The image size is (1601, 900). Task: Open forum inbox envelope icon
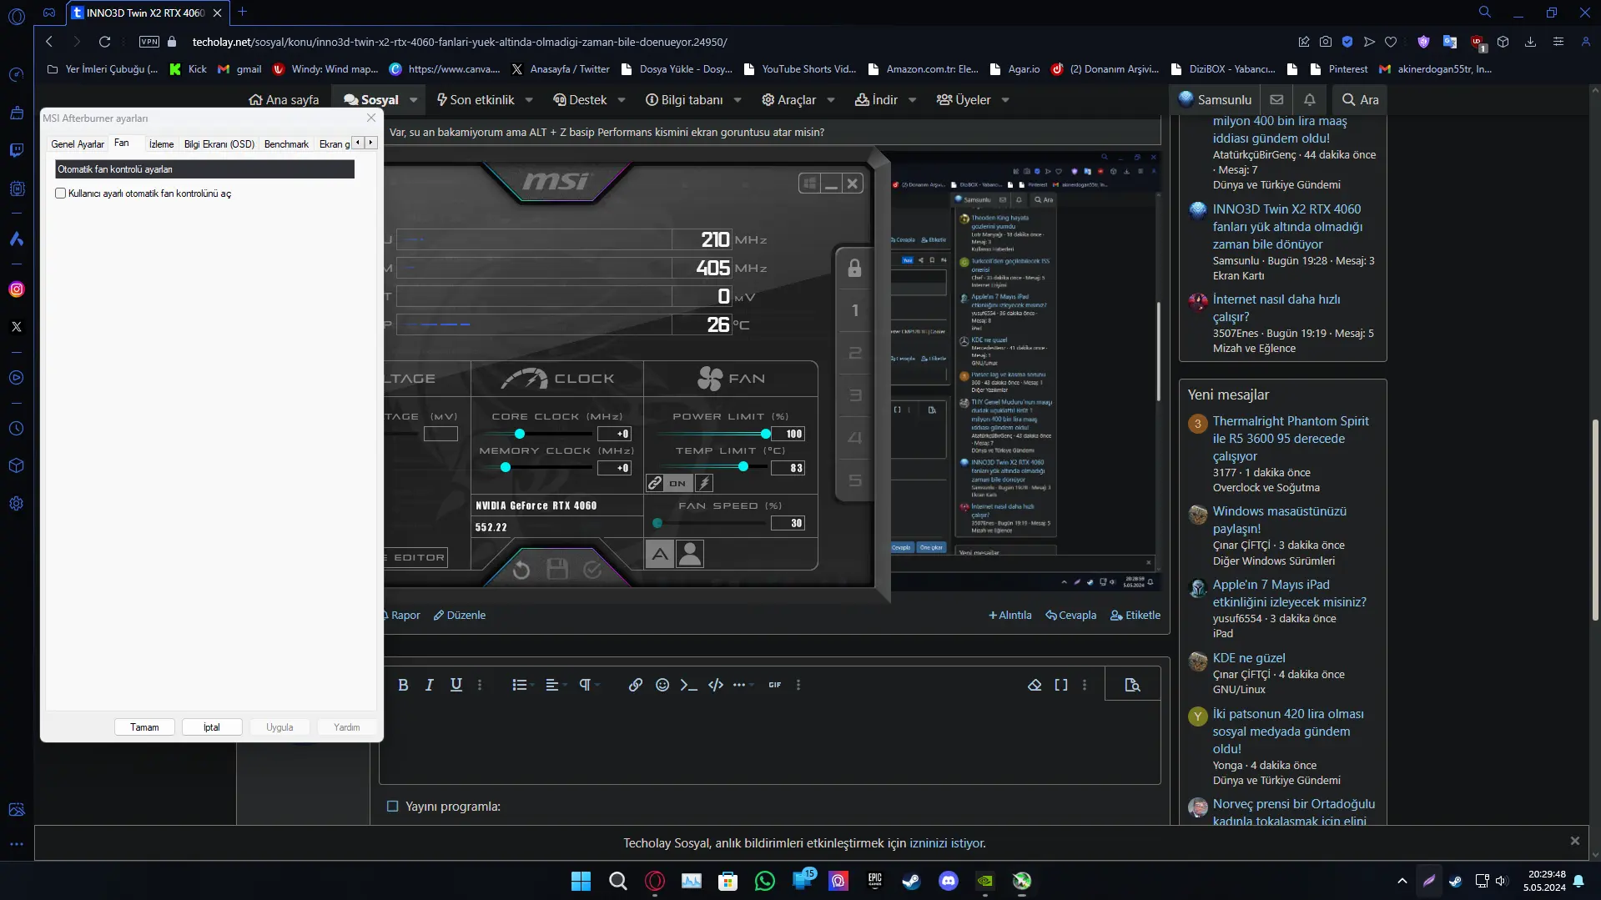[x=1276, y=99]
